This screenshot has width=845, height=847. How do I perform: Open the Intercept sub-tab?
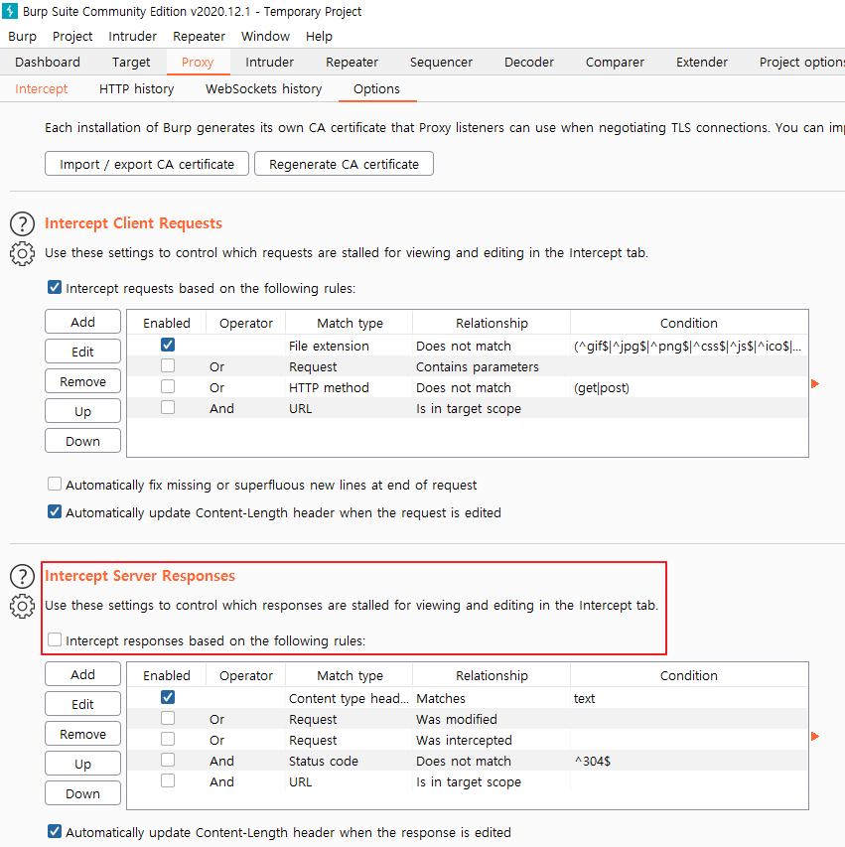(x=41, y=89)
